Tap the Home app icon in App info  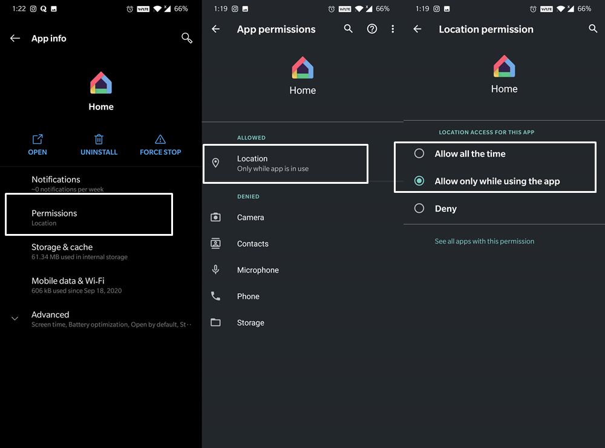[101, 83]
